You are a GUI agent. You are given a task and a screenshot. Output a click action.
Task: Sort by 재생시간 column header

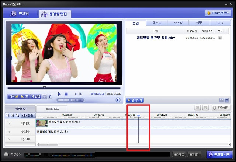point(192,31)
